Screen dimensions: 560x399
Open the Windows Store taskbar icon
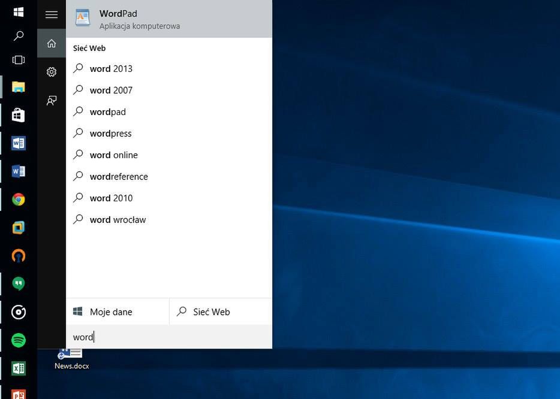pos(19,115)
